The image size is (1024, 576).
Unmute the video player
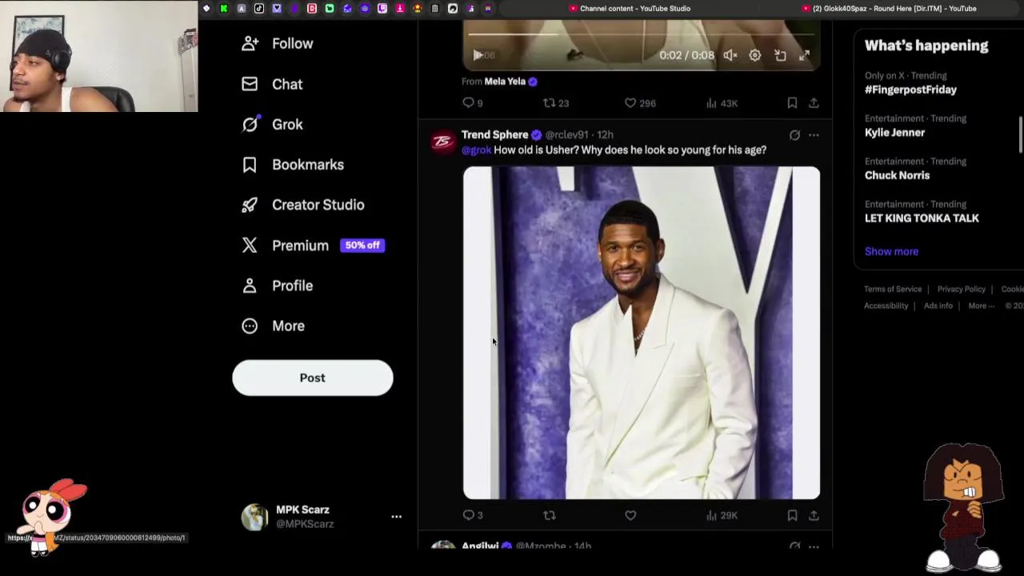pyautogui.click(x=730, y=55)
